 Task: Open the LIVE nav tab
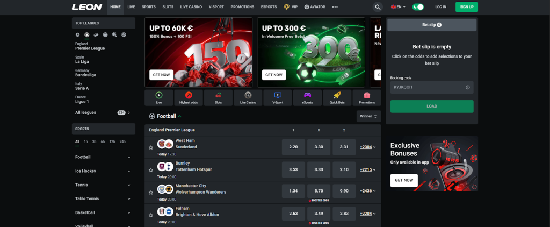point(131,7)
